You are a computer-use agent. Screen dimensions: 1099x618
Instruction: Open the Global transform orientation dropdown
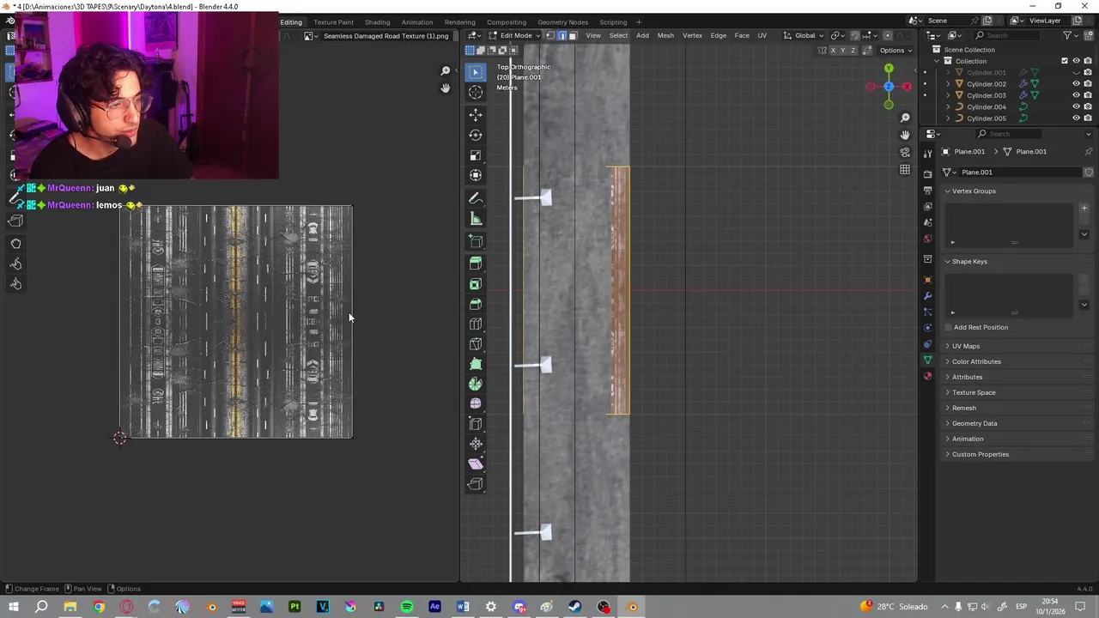(x=804, y=35)
